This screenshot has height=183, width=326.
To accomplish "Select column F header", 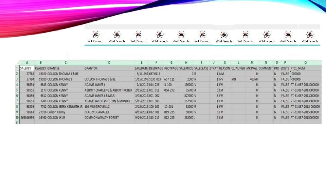I will (156, 62).
